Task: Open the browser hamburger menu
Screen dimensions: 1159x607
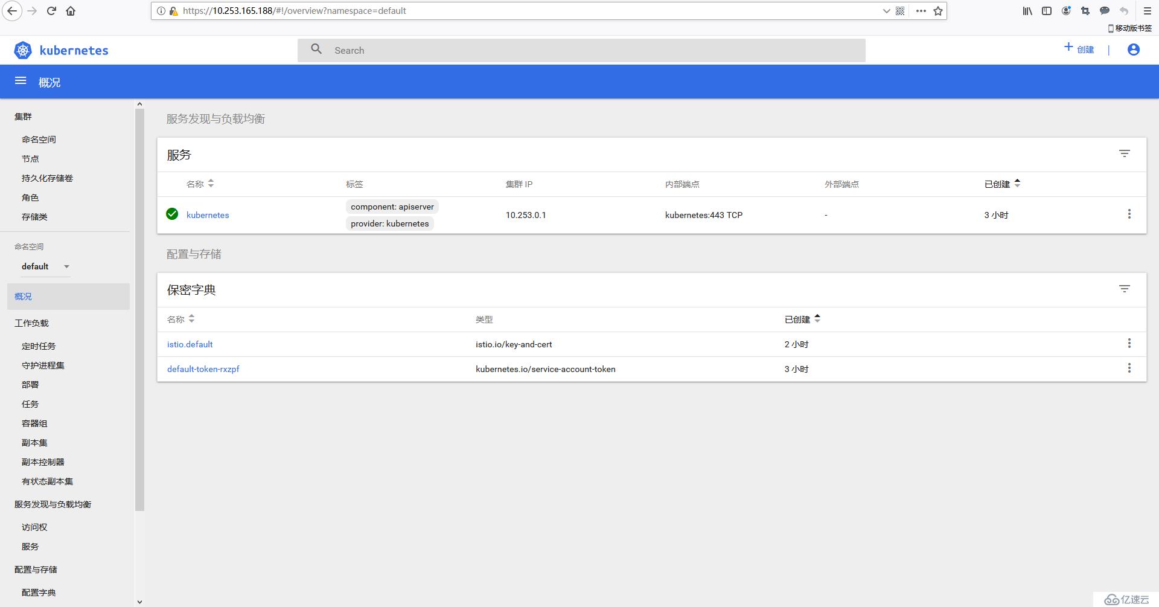Action: [x=1148, y=11]
